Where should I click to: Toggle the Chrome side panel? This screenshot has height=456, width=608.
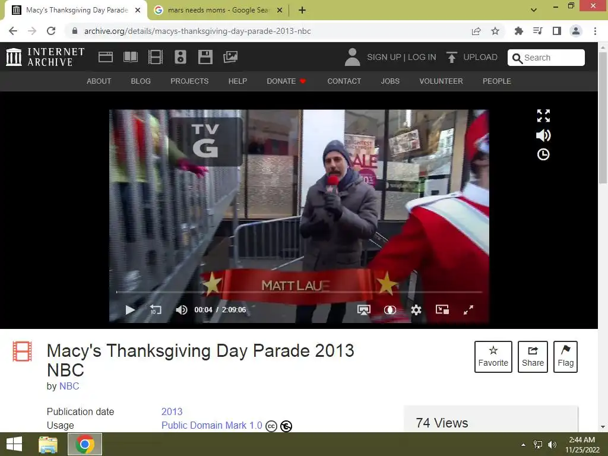pyautogui.click(x=557, y=31)
